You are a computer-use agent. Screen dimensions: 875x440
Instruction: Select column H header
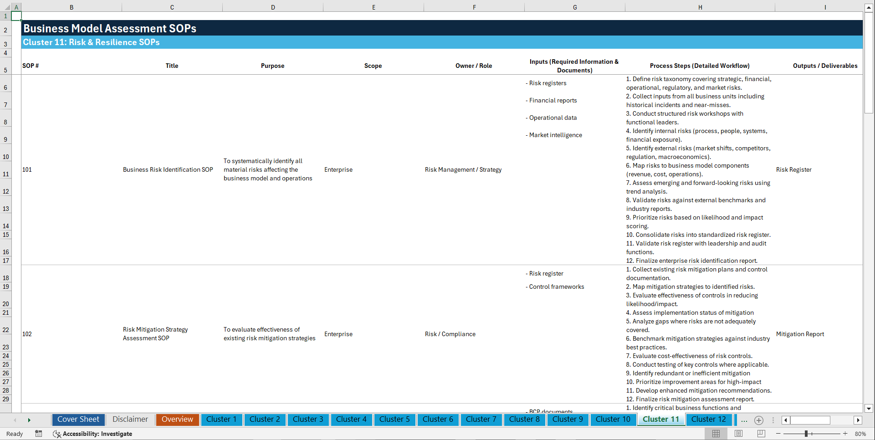pyautogui.click(x=700, y=7)
